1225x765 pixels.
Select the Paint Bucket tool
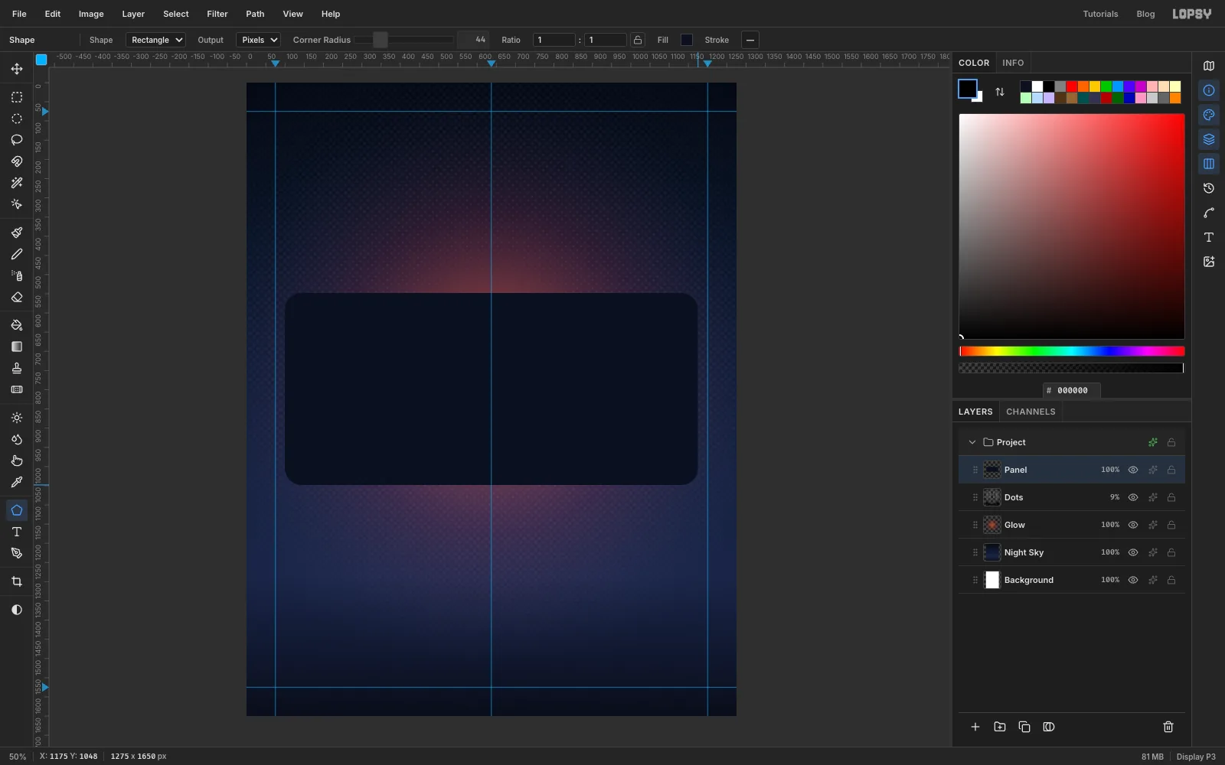[17, 325]
